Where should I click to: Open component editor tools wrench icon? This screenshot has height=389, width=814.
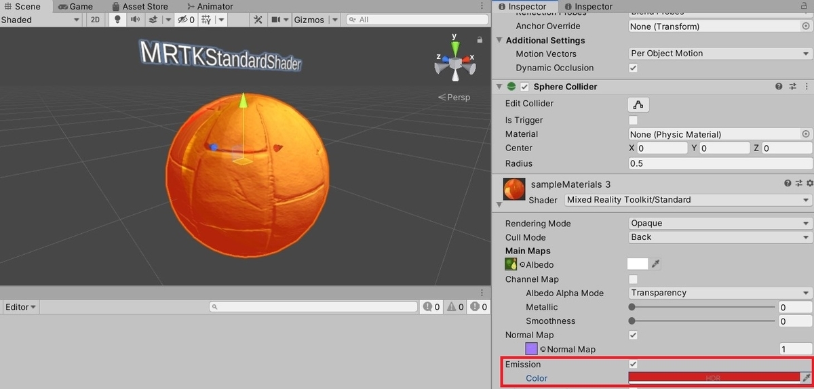(258, 20)
